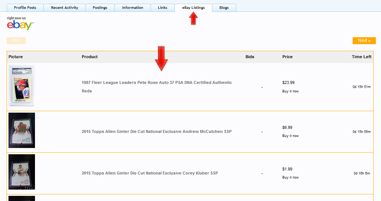381x201 pixels.
Task: Click Buy it now under $6.99
Action: point(290,135)
